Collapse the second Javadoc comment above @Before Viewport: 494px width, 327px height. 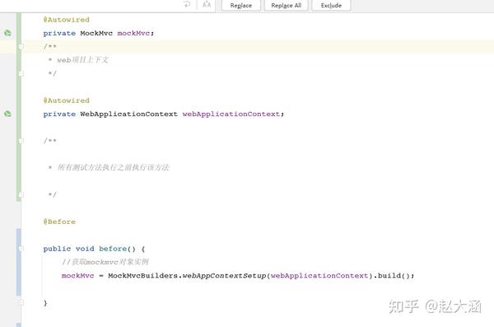[x=21, y=141]
